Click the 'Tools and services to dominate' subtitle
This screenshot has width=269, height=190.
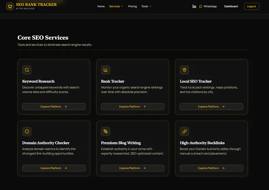(55, 45)
